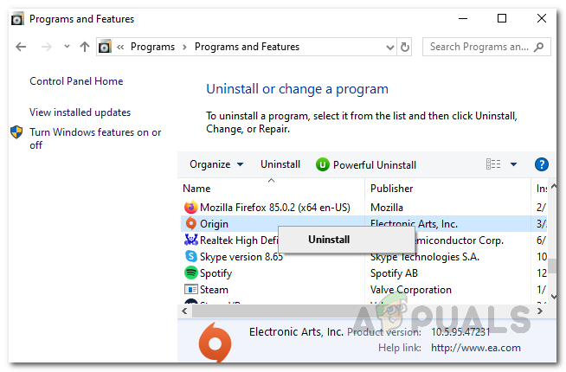Open the Organize dropdown menu
The width and height of the screenshot is (566, 372).
(216, 164)
